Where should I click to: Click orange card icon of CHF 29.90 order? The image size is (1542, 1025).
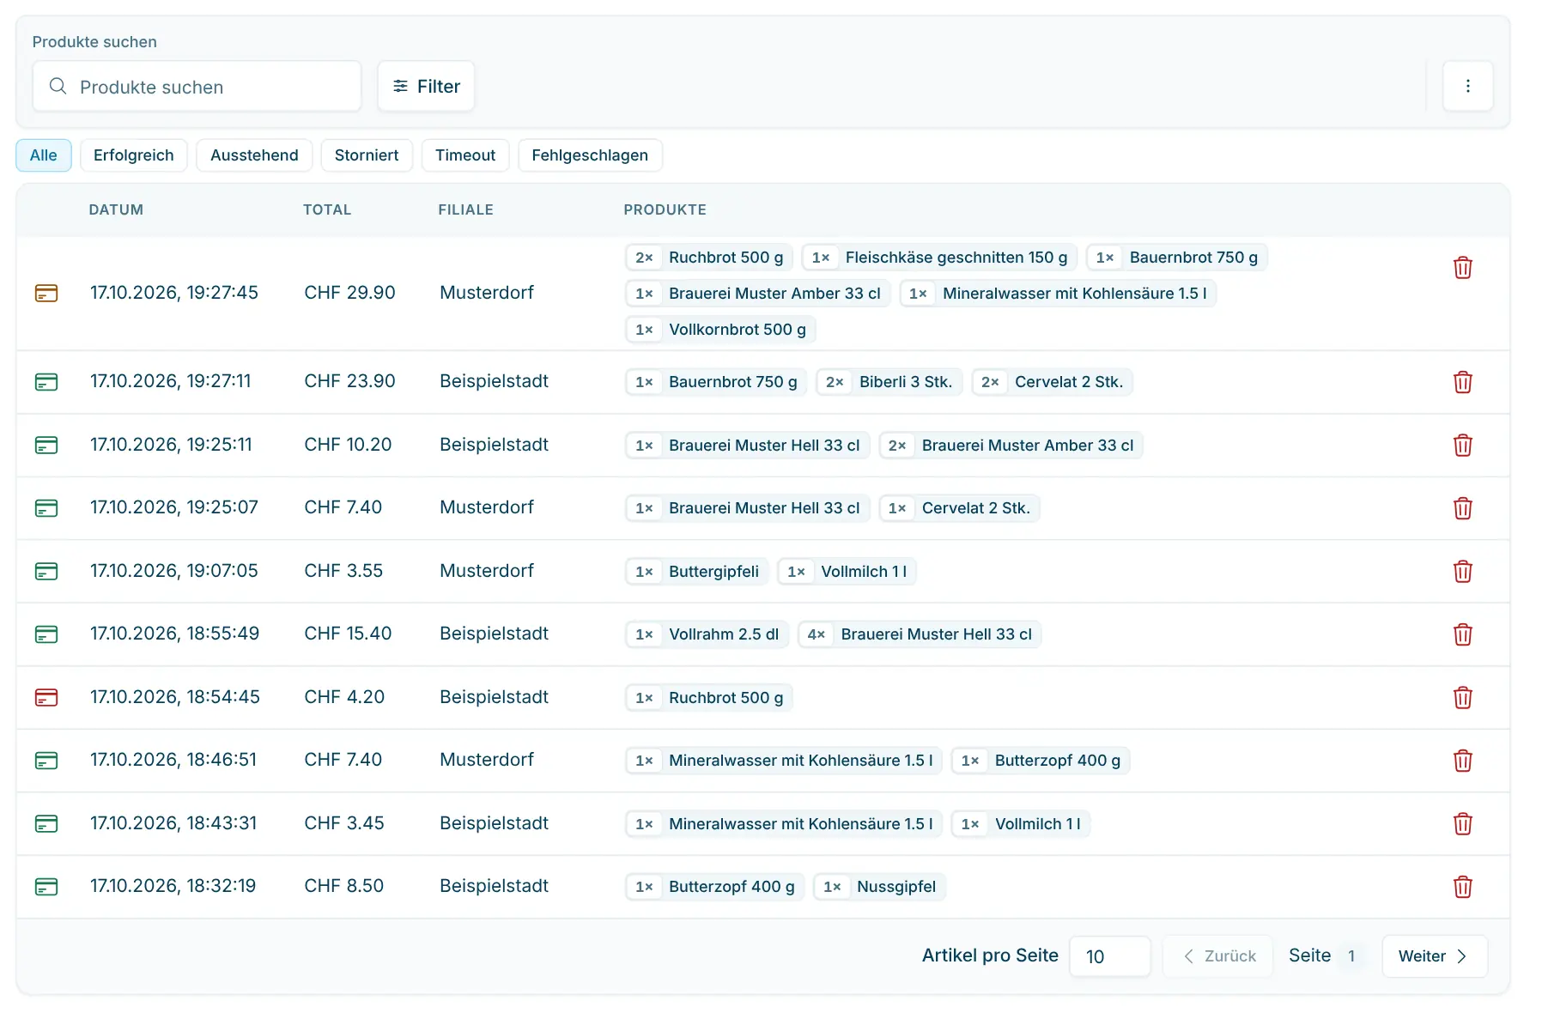[46, 294]
